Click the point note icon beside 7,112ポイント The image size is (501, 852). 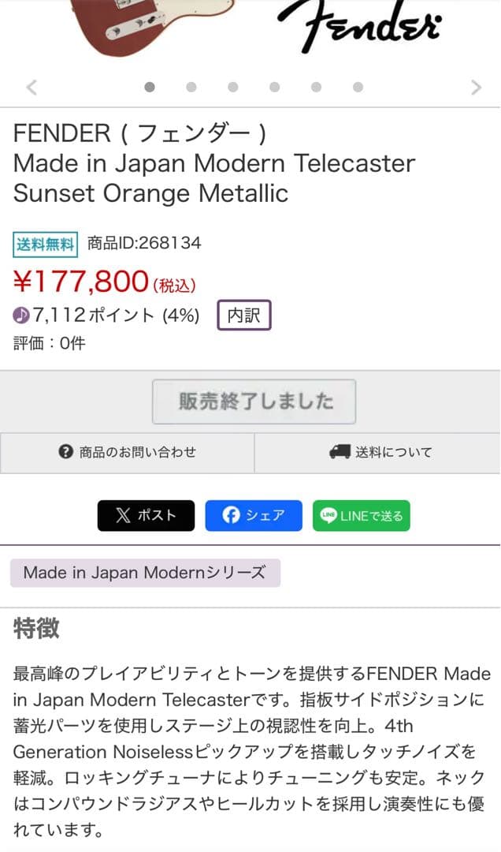click(23, 314)
